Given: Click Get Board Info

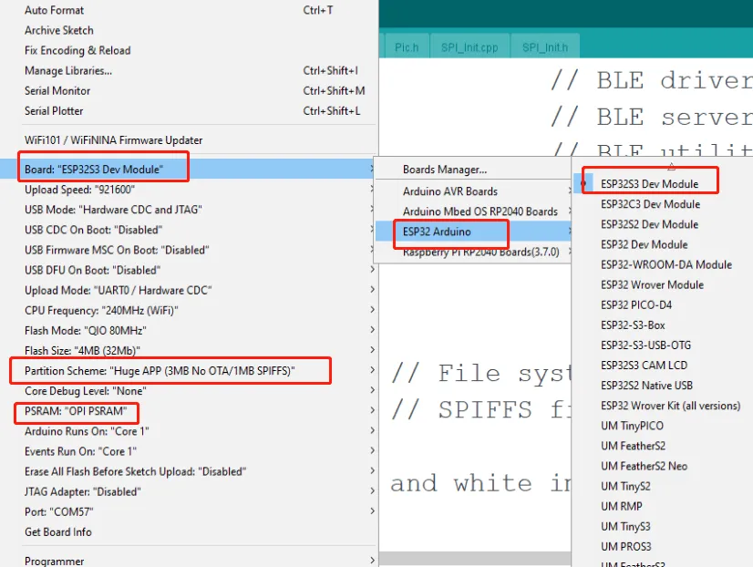Looking at the screenshot, I should [58, 531].
